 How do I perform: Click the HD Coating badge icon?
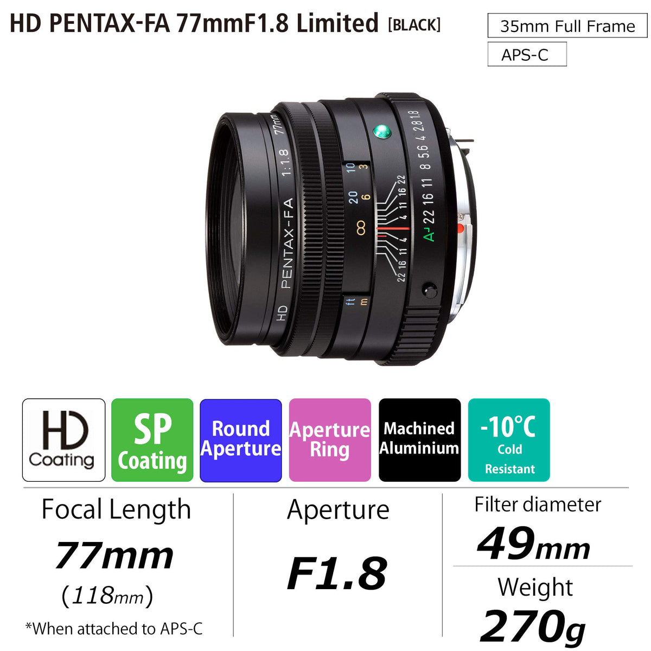tap(63, 440)
